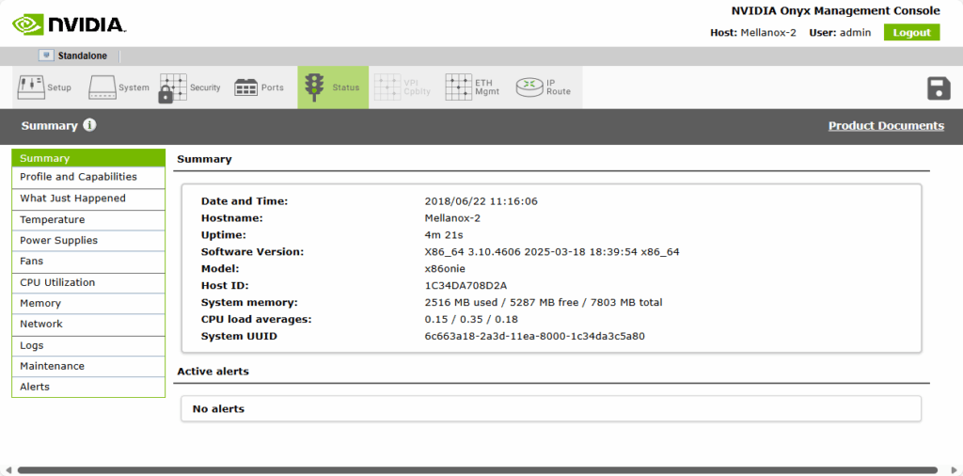Save configuration with the floppy disk icon

(x=939, y=88)
